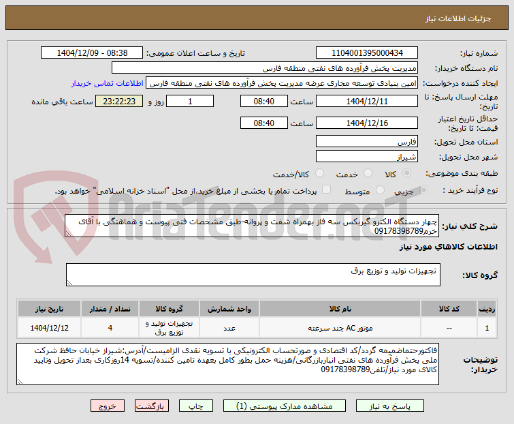The width and height of the screenshot is (514, 424).
Task: Click the نام کالا column header
Action: tap(340, 309)
